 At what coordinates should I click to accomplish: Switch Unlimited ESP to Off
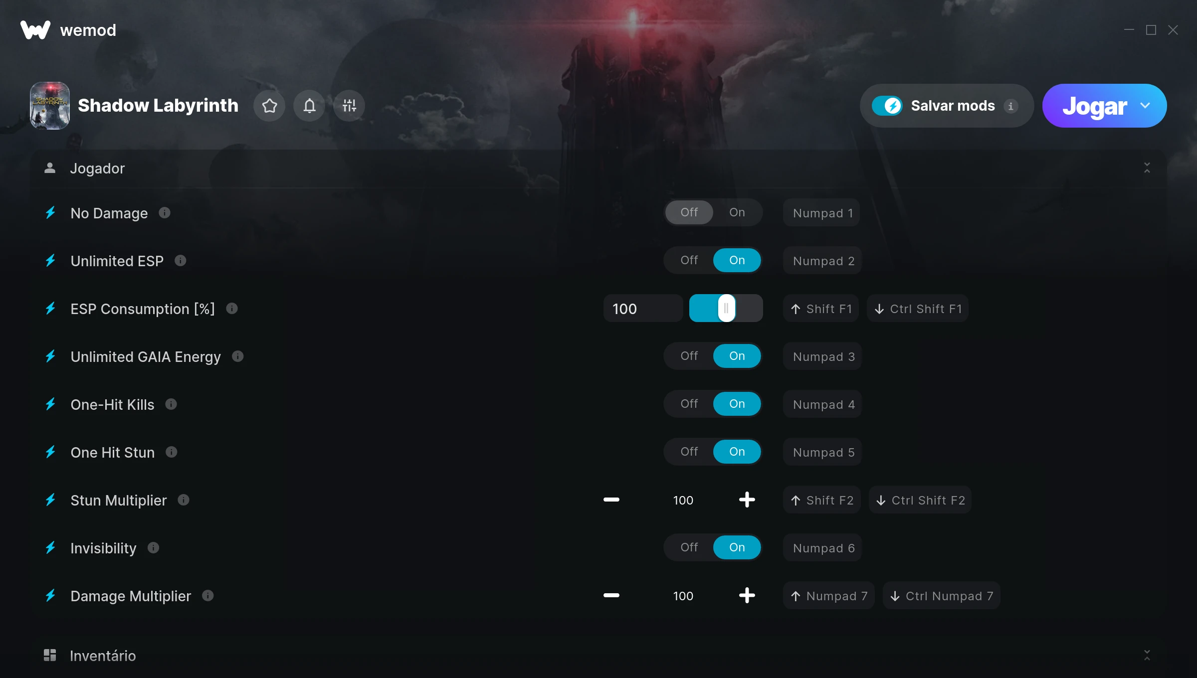pyautogui.click(x=689, y=260)
